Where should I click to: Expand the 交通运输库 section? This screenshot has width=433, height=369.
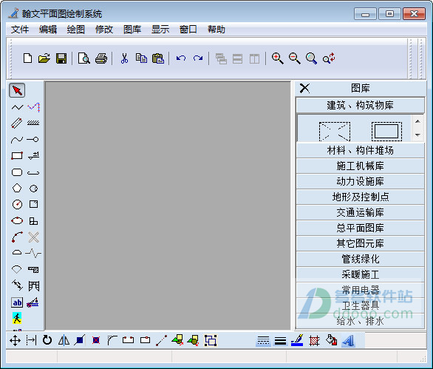point(360,212)
